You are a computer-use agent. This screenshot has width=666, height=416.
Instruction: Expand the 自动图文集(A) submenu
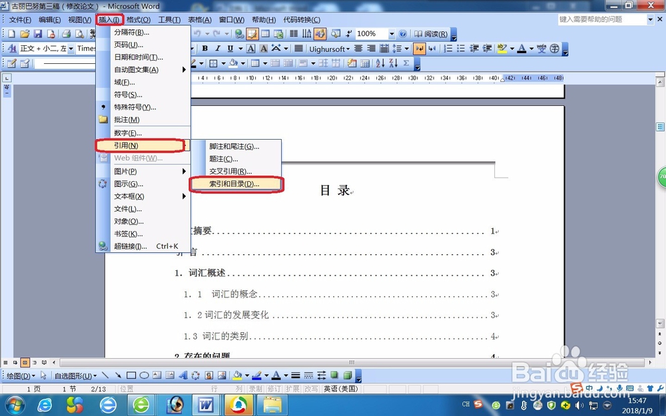(x=143, y=70)
